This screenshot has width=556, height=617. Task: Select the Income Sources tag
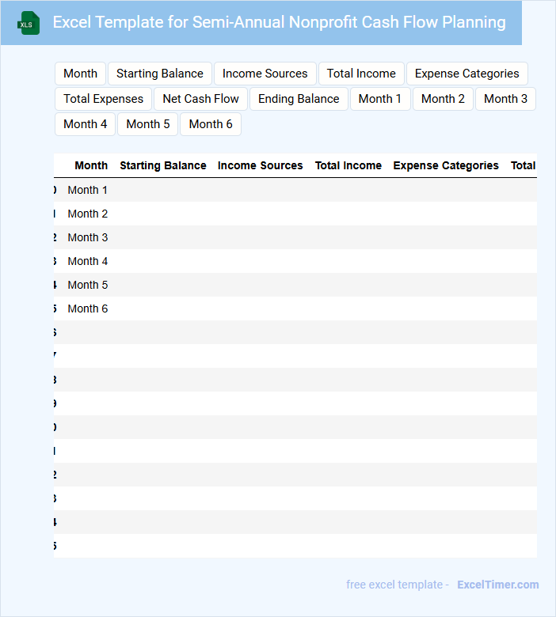point(265,74)
